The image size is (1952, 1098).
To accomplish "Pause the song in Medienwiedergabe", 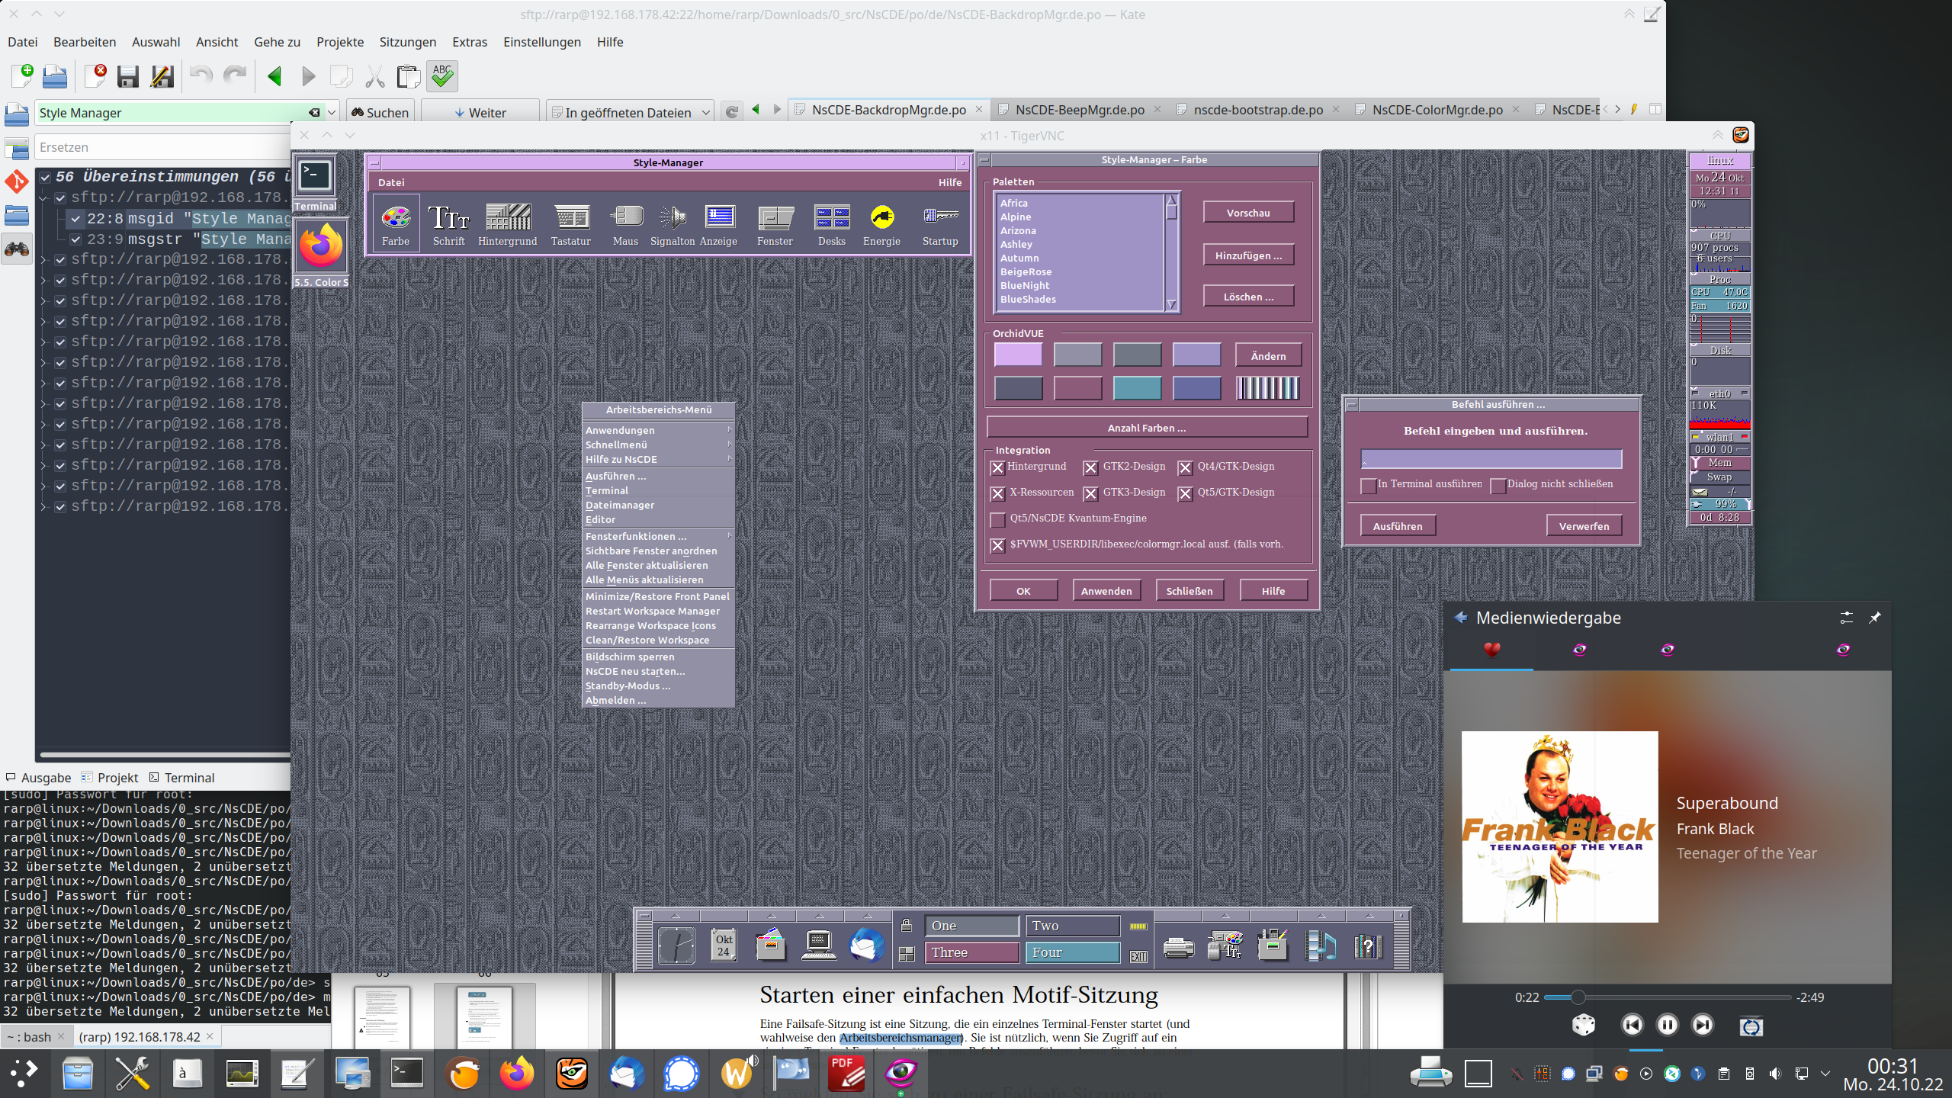I will pos(1667,1025).
